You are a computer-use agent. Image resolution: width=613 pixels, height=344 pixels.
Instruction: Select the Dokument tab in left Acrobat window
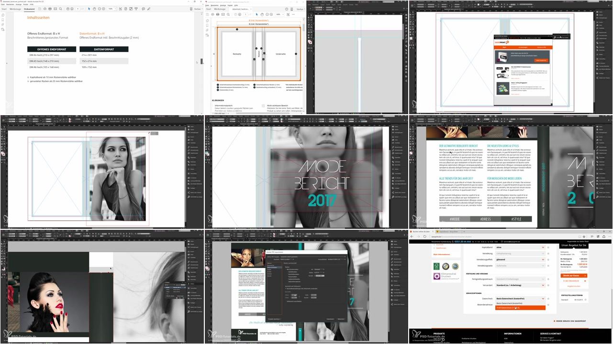[x=29, y=9]
